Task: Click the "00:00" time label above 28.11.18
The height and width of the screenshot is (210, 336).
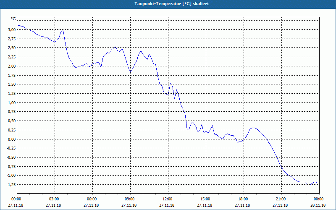Action: point(319,199)
